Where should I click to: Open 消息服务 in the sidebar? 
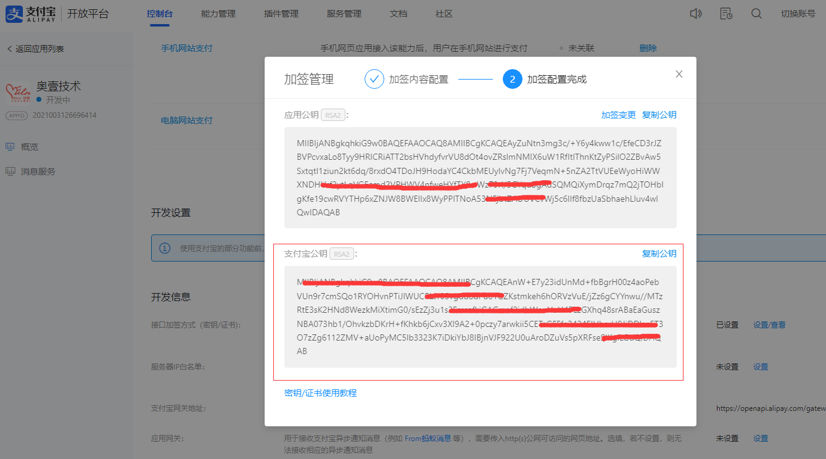click(x=38, y=172)
